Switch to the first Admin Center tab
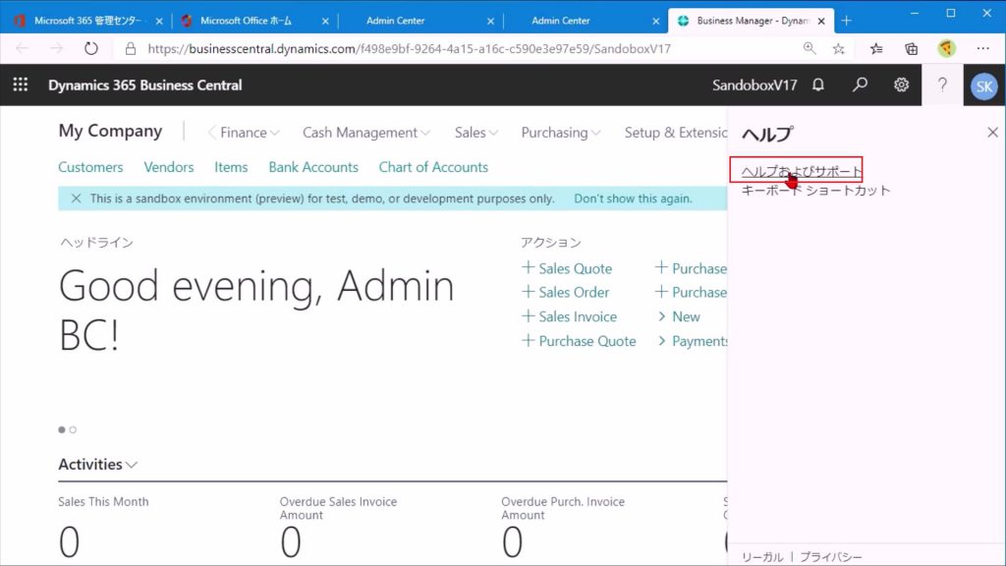 coord(395,21)
